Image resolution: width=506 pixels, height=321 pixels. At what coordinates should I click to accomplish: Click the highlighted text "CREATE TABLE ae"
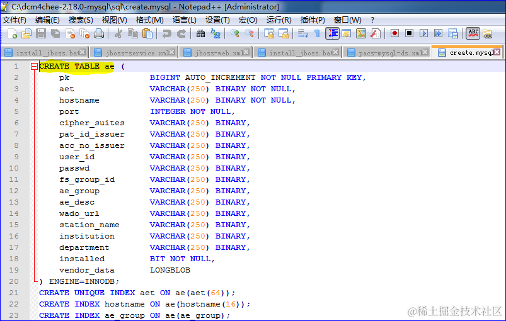77,66
